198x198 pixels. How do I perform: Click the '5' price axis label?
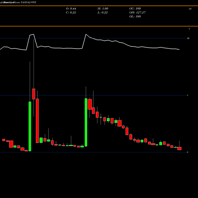pyautogui.click(x=187, y=95)
